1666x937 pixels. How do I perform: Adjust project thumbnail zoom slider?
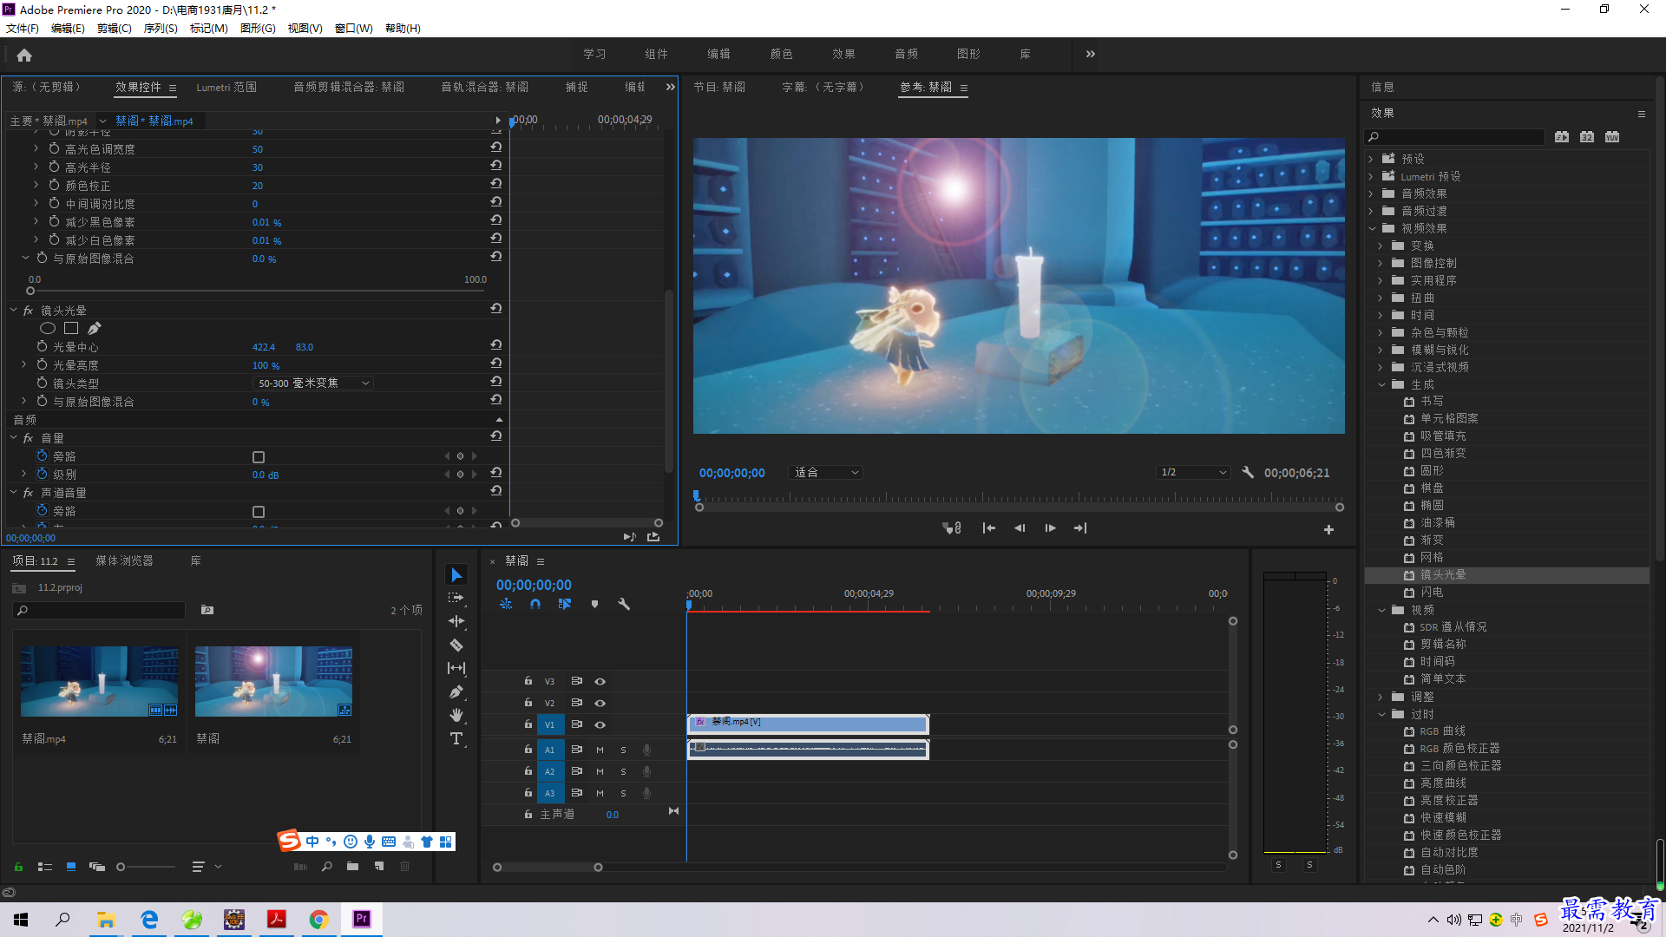coord(121,867)
